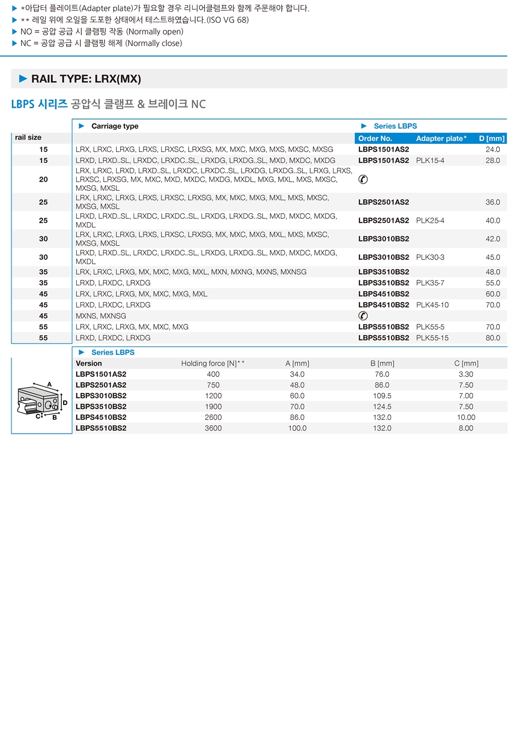This screenshot has height=732, width=518.
Task: Click the 'rail size' header label
Action: pyautogui.click(x=28, y=137)
